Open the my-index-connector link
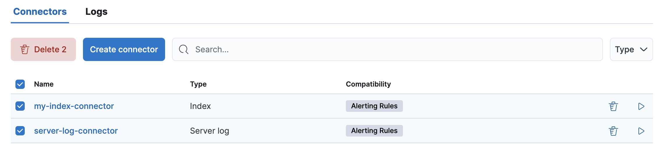 (74, 106)
